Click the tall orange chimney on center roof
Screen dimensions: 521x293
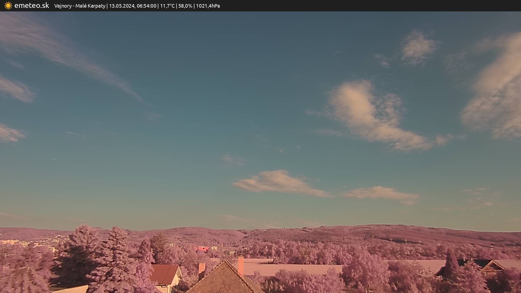coord(241,266)
